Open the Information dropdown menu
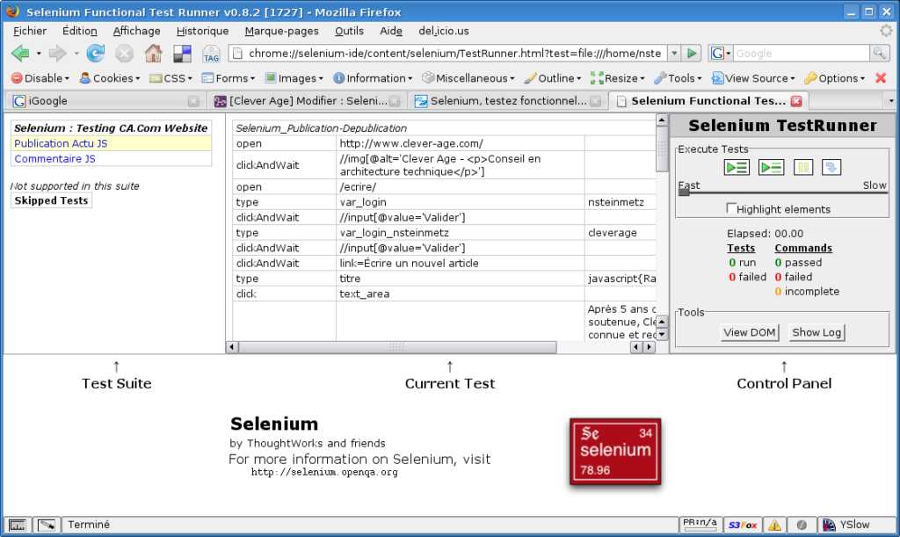The height and width of the screenshot is (537, 900). click(x=373, y=78)
